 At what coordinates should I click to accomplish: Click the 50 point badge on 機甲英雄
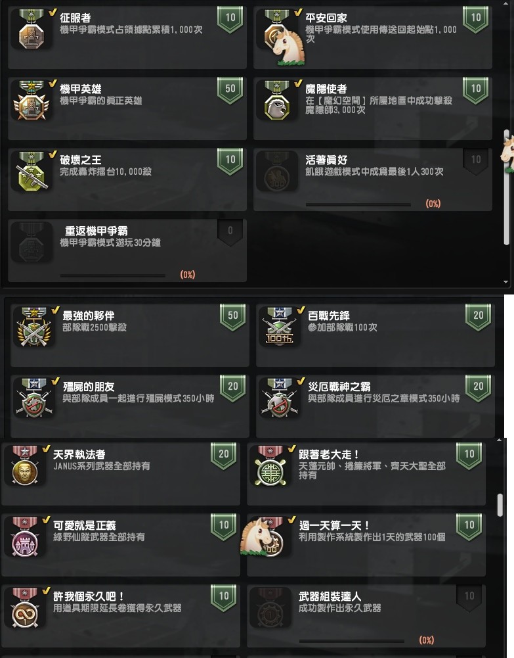tap(230, 90)
